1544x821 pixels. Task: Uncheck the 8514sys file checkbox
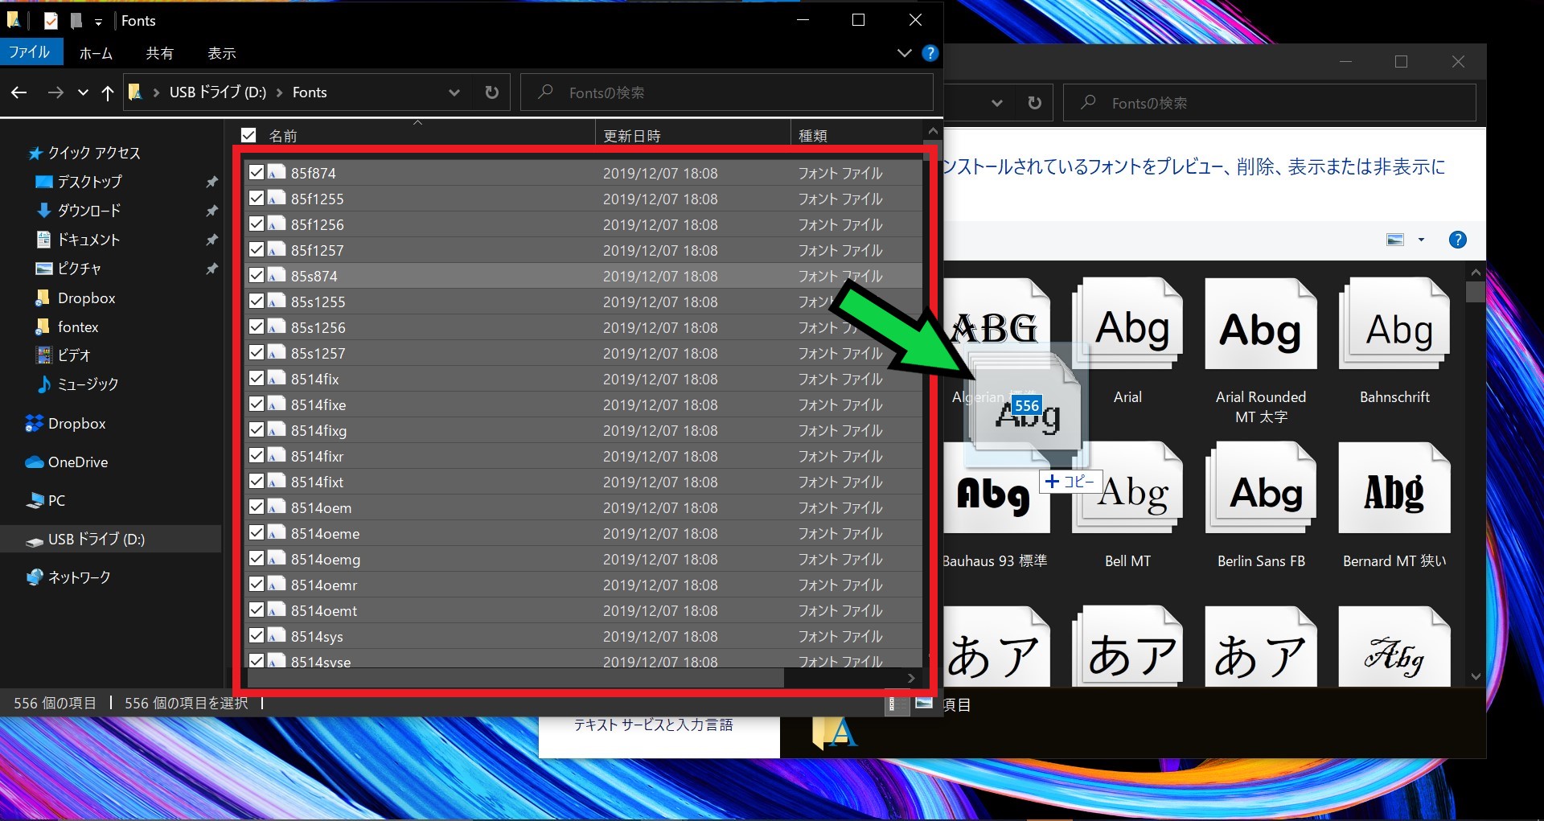tap(257, 635)
